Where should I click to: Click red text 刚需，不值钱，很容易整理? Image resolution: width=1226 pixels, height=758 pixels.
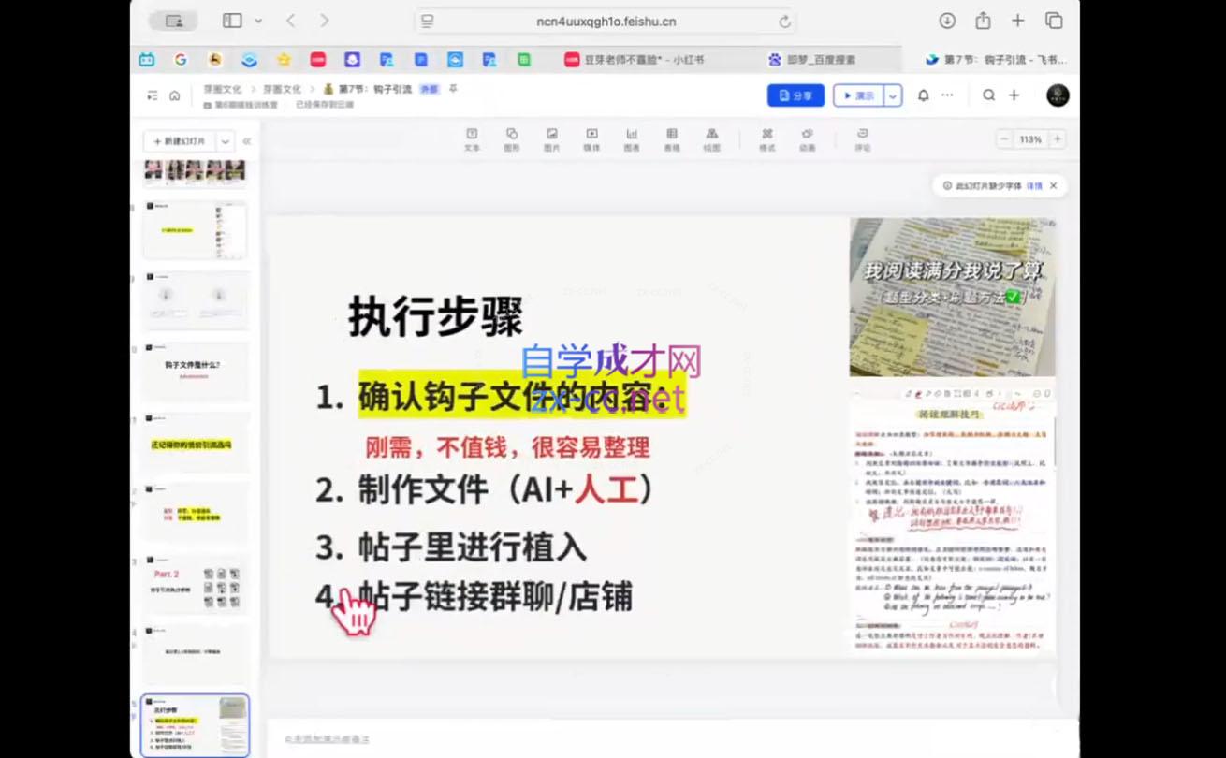pos(507,447)
